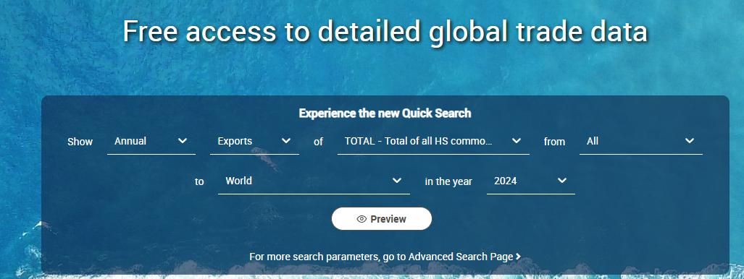Viewport: 744px width, 279px height.
Task: Click the arrow after Advanced Search Page
Action: [x=518, y=257]
